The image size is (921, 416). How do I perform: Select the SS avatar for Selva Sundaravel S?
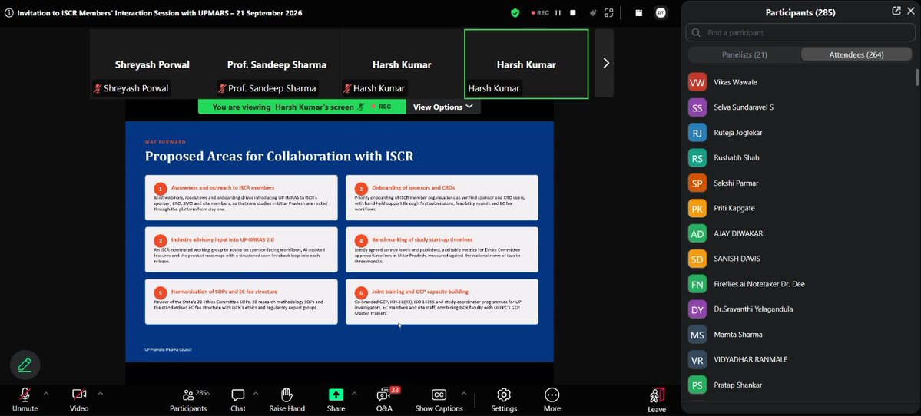point(697,108)
